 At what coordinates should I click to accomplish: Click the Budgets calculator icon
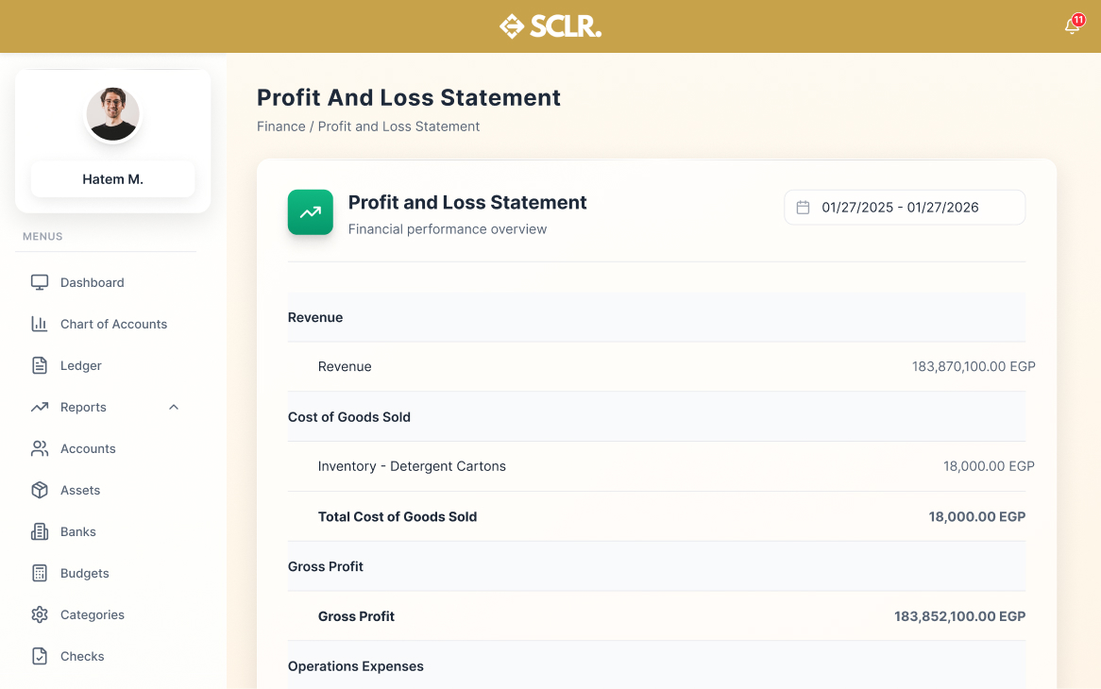[x=40, y=573]
